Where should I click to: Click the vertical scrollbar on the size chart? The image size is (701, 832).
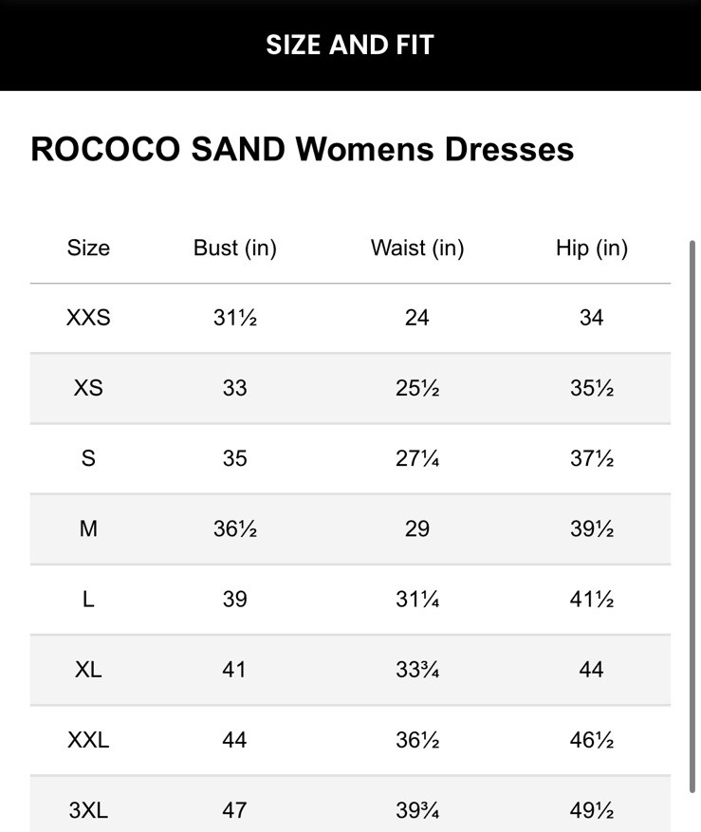click(692, 512)
